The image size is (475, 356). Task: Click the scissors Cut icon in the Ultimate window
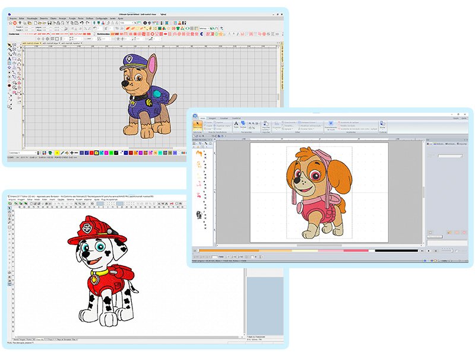(68, 23)
